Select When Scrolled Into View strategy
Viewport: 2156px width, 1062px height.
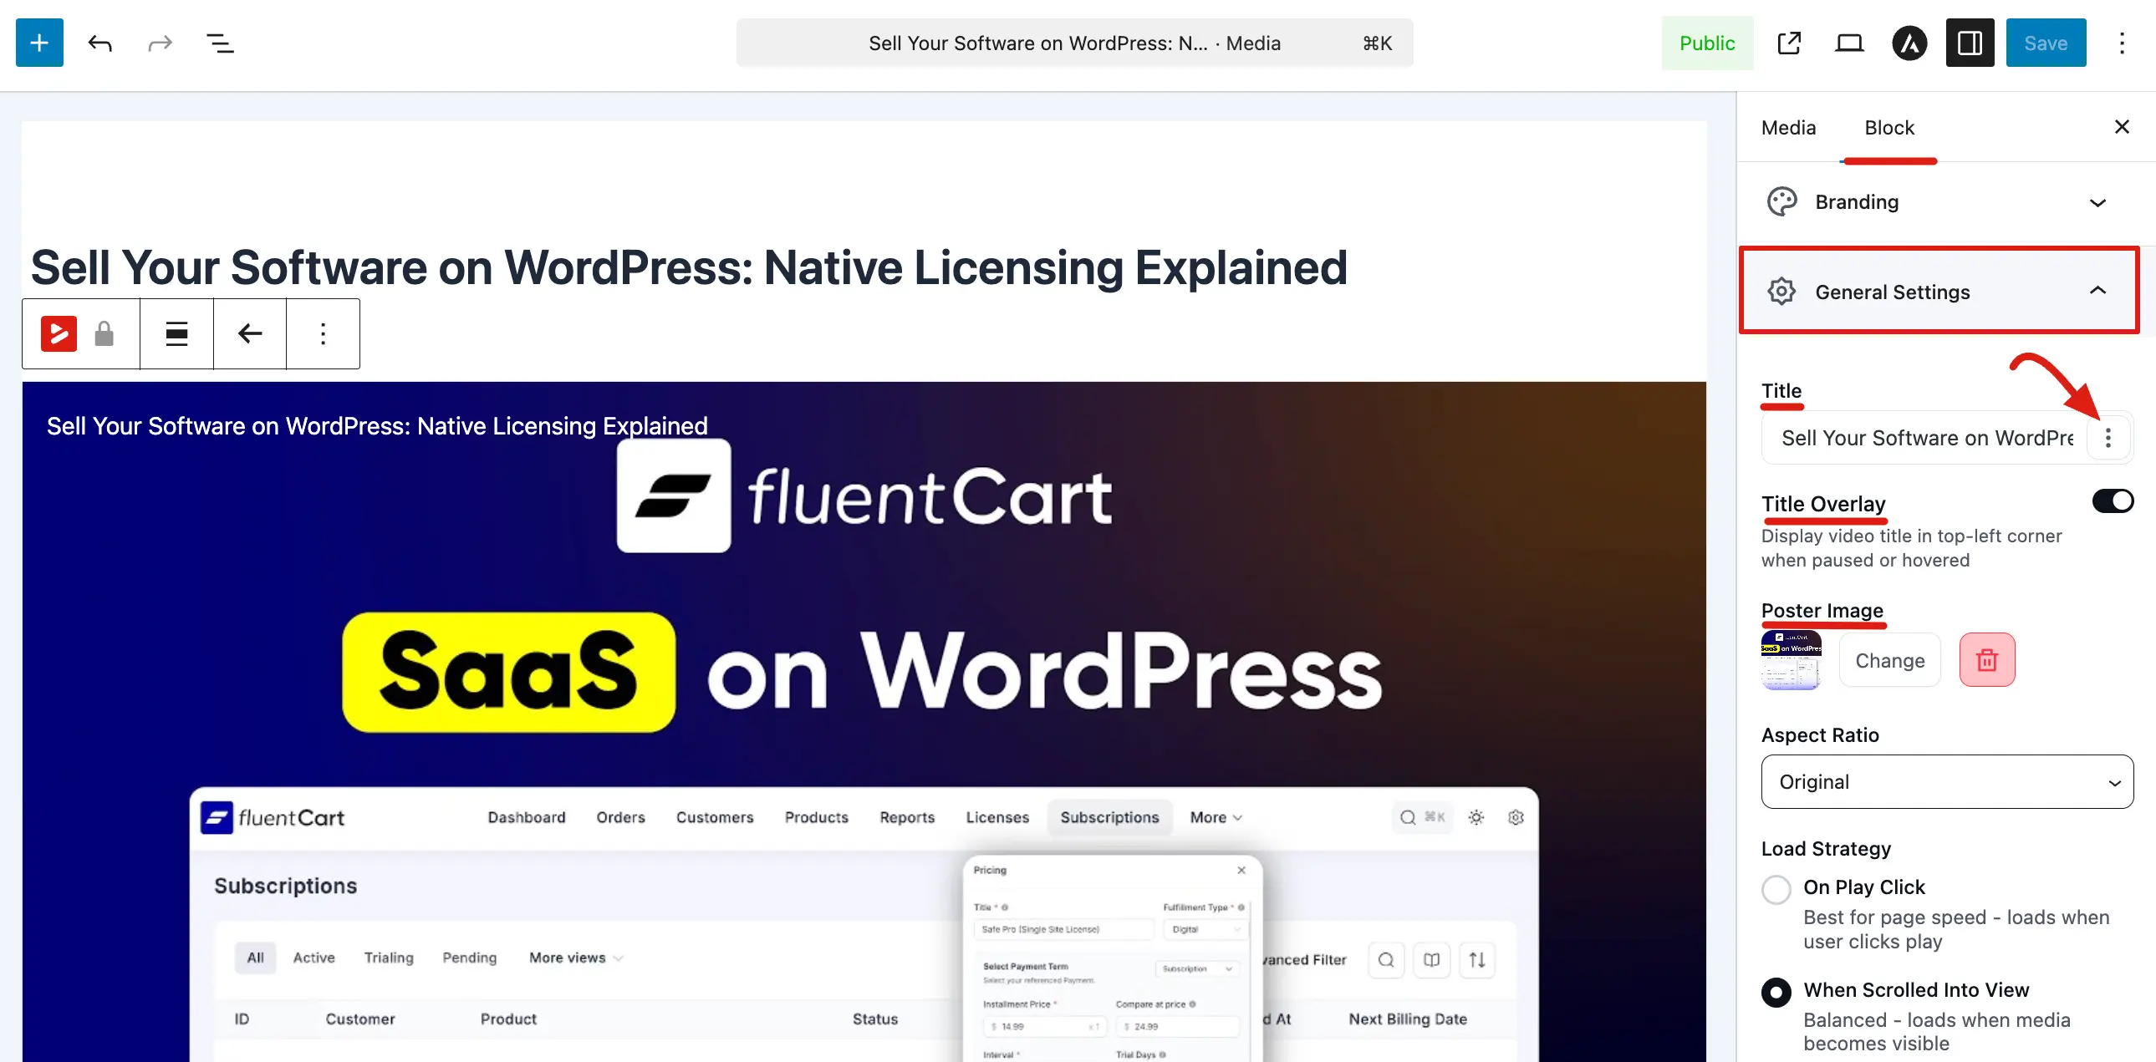[x=1776, y=992]
